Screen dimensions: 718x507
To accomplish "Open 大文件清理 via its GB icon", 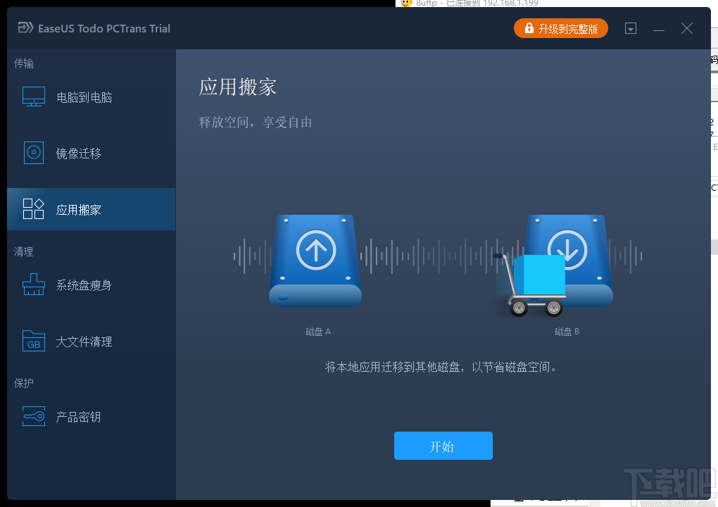I will coord(33,342).
